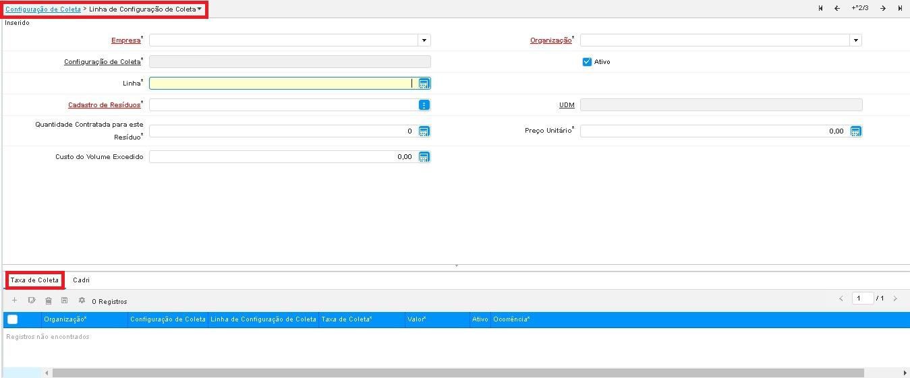Open calculator for Preço Unitário field

point(855,131)
